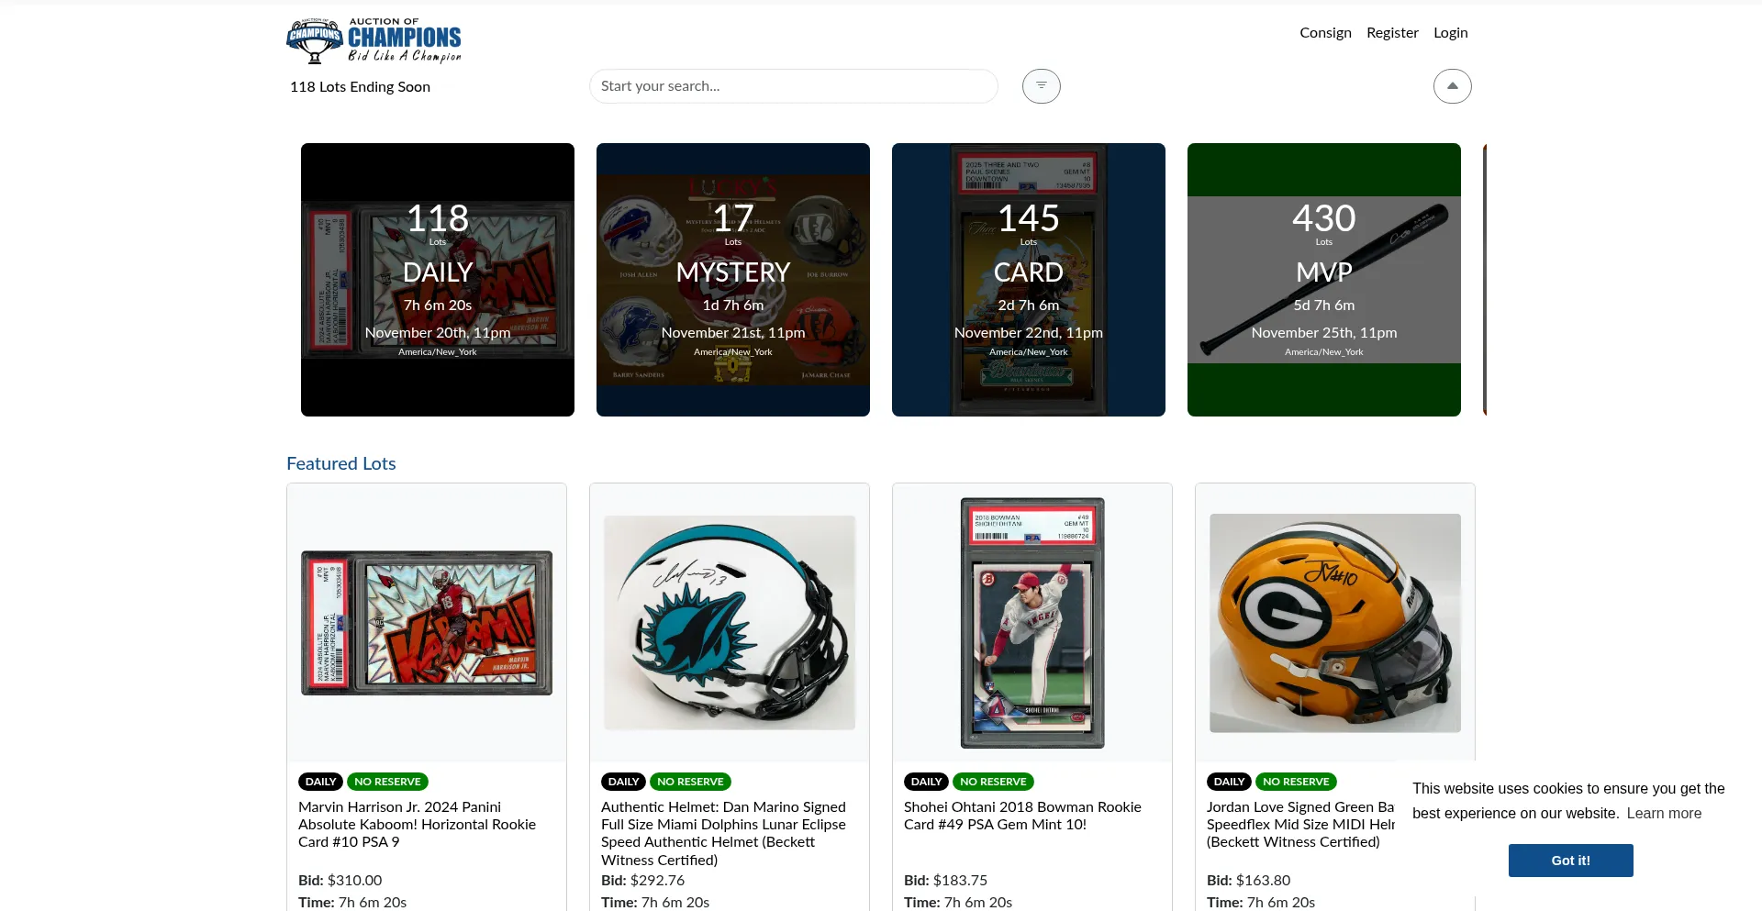Open the DAILY auction card with 118 lots
Screen dimensions: 1762x911
(438, 280)
